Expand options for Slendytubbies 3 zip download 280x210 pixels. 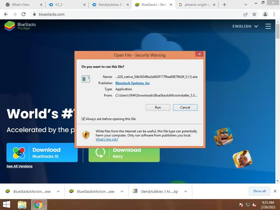click(x=186, y=191)
